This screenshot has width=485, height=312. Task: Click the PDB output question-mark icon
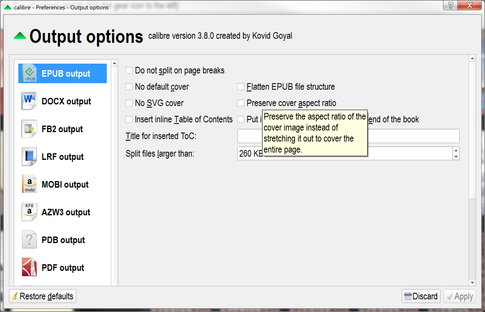coord(29,240)
